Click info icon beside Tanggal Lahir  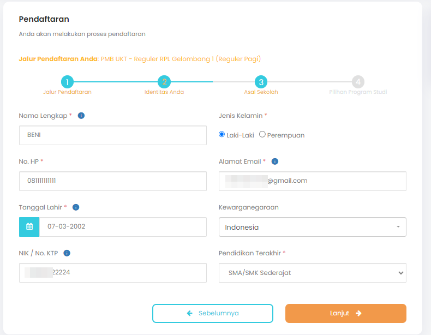[x=76, y=207]
